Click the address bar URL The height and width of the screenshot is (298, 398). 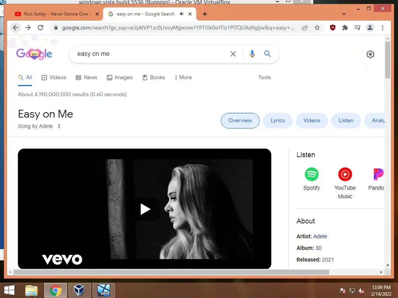pos(178,28)
